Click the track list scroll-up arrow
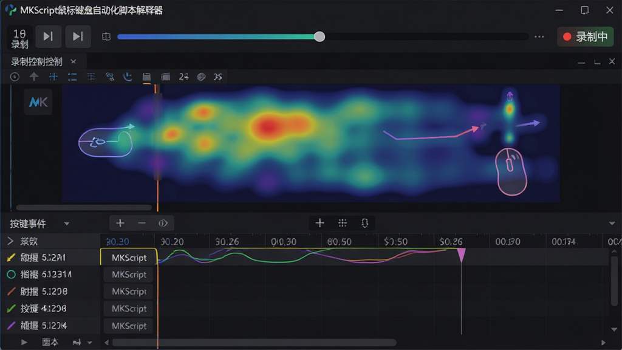 614,251
